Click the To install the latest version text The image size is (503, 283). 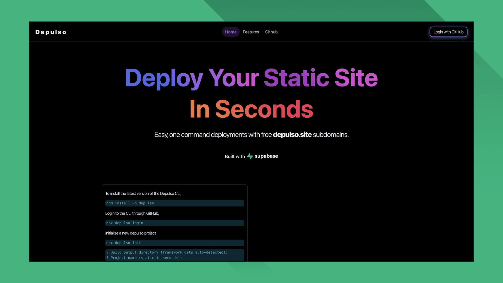tap(143, 193)
